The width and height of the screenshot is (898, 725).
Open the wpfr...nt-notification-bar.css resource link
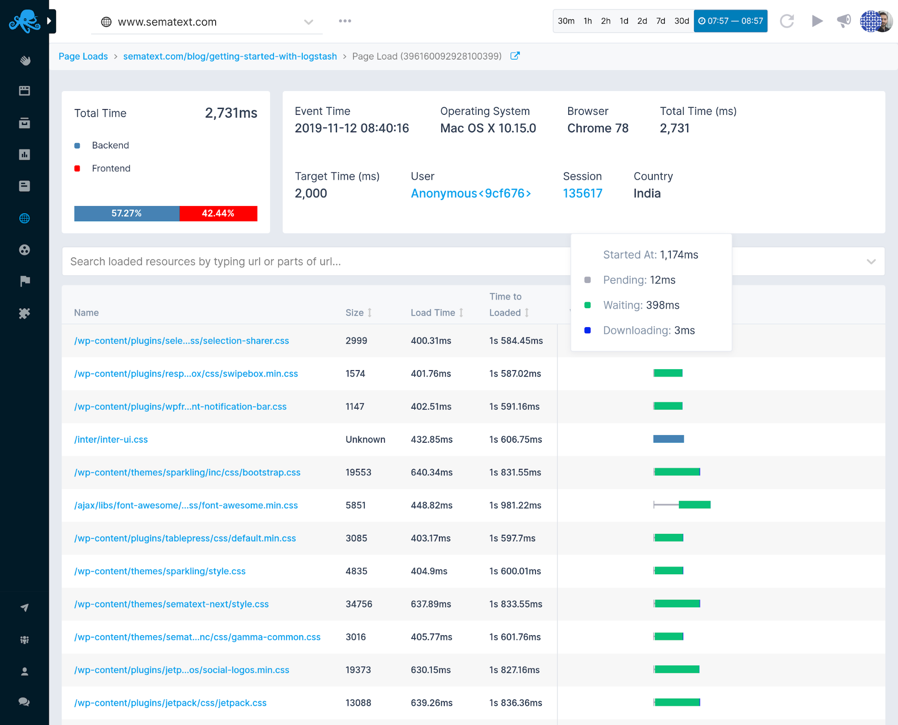[x=180, y=407]
